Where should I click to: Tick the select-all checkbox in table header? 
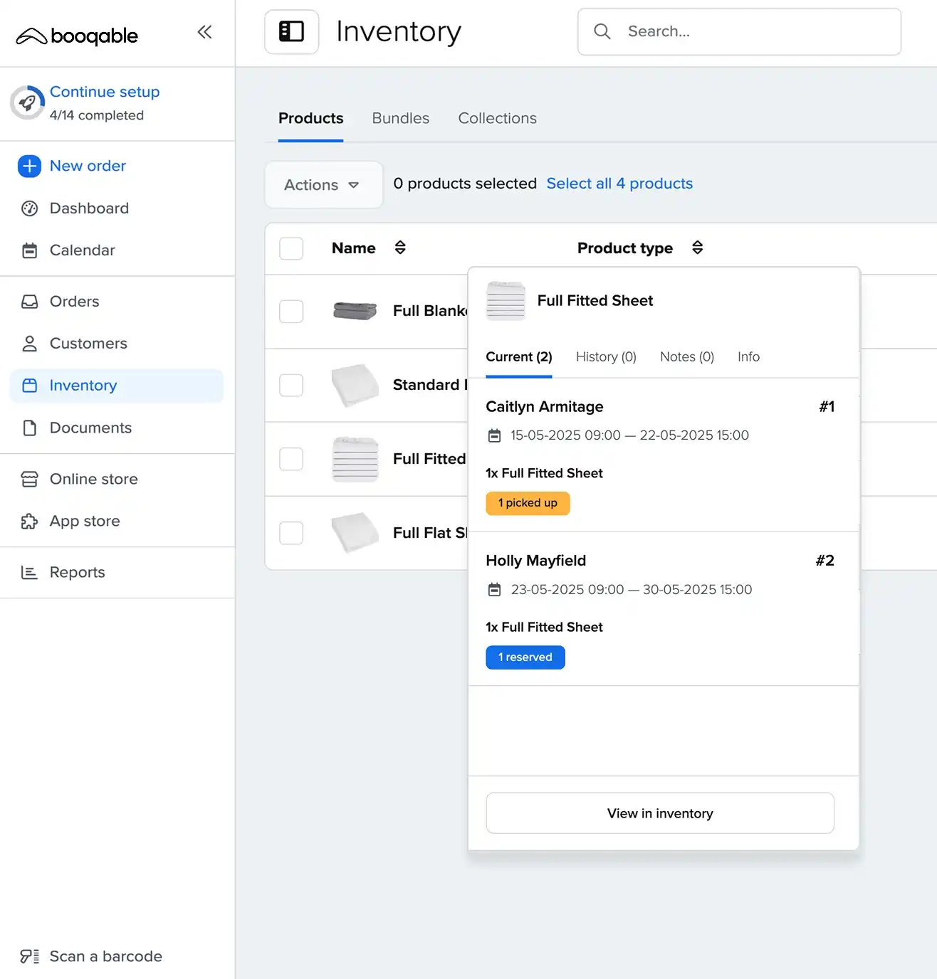[291, 248]
